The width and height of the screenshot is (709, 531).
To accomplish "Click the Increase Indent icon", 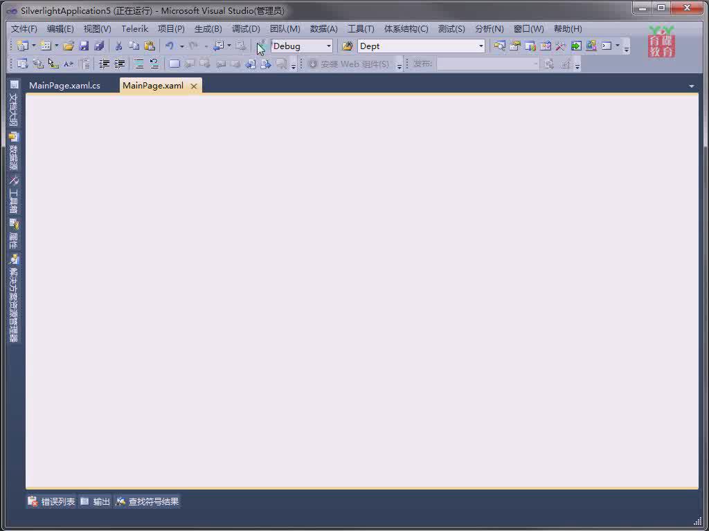I will tap(119, 64).
